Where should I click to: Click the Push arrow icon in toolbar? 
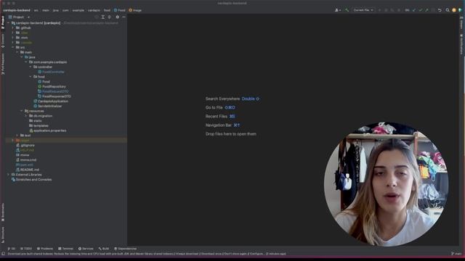point(426,10)
